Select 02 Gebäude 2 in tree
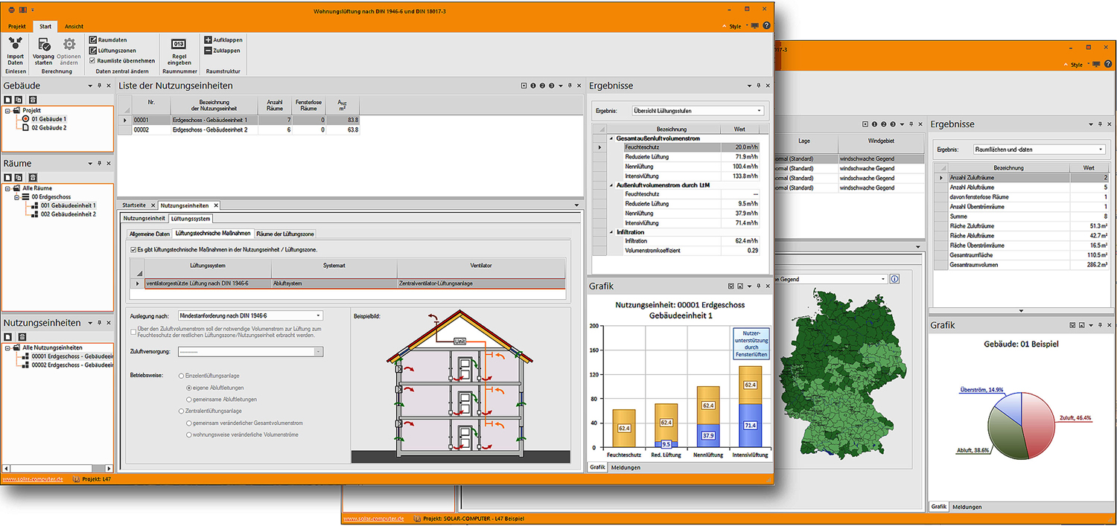 48,127
